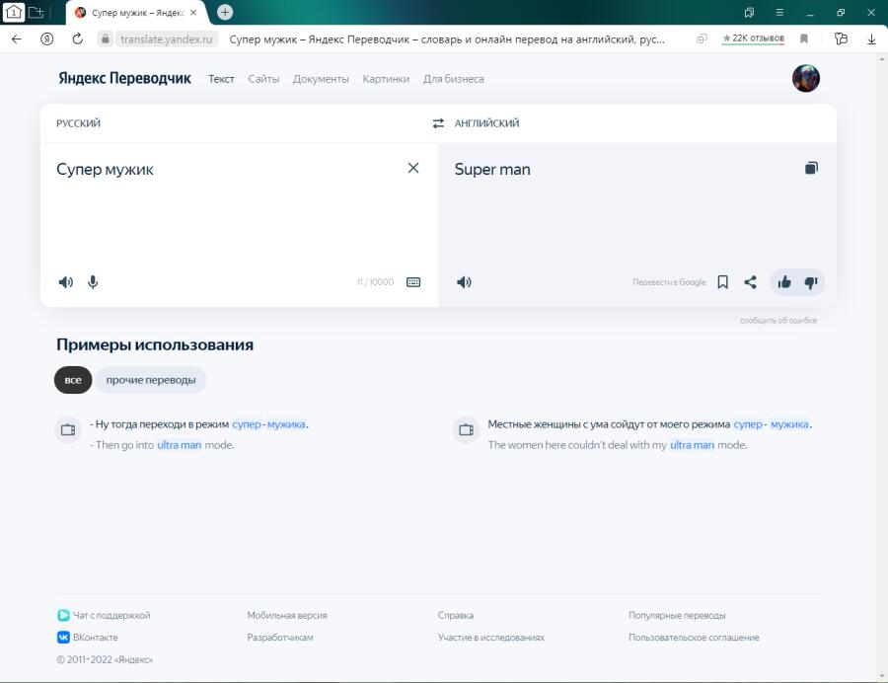888x683 pixels.
Task: Save the translation to the collection bookmark
Action: point(722,282)
